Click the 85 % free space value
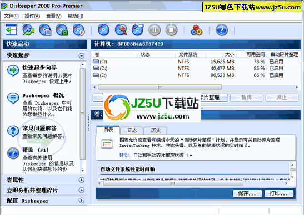The image size is (304, 215). pos(259,69)
